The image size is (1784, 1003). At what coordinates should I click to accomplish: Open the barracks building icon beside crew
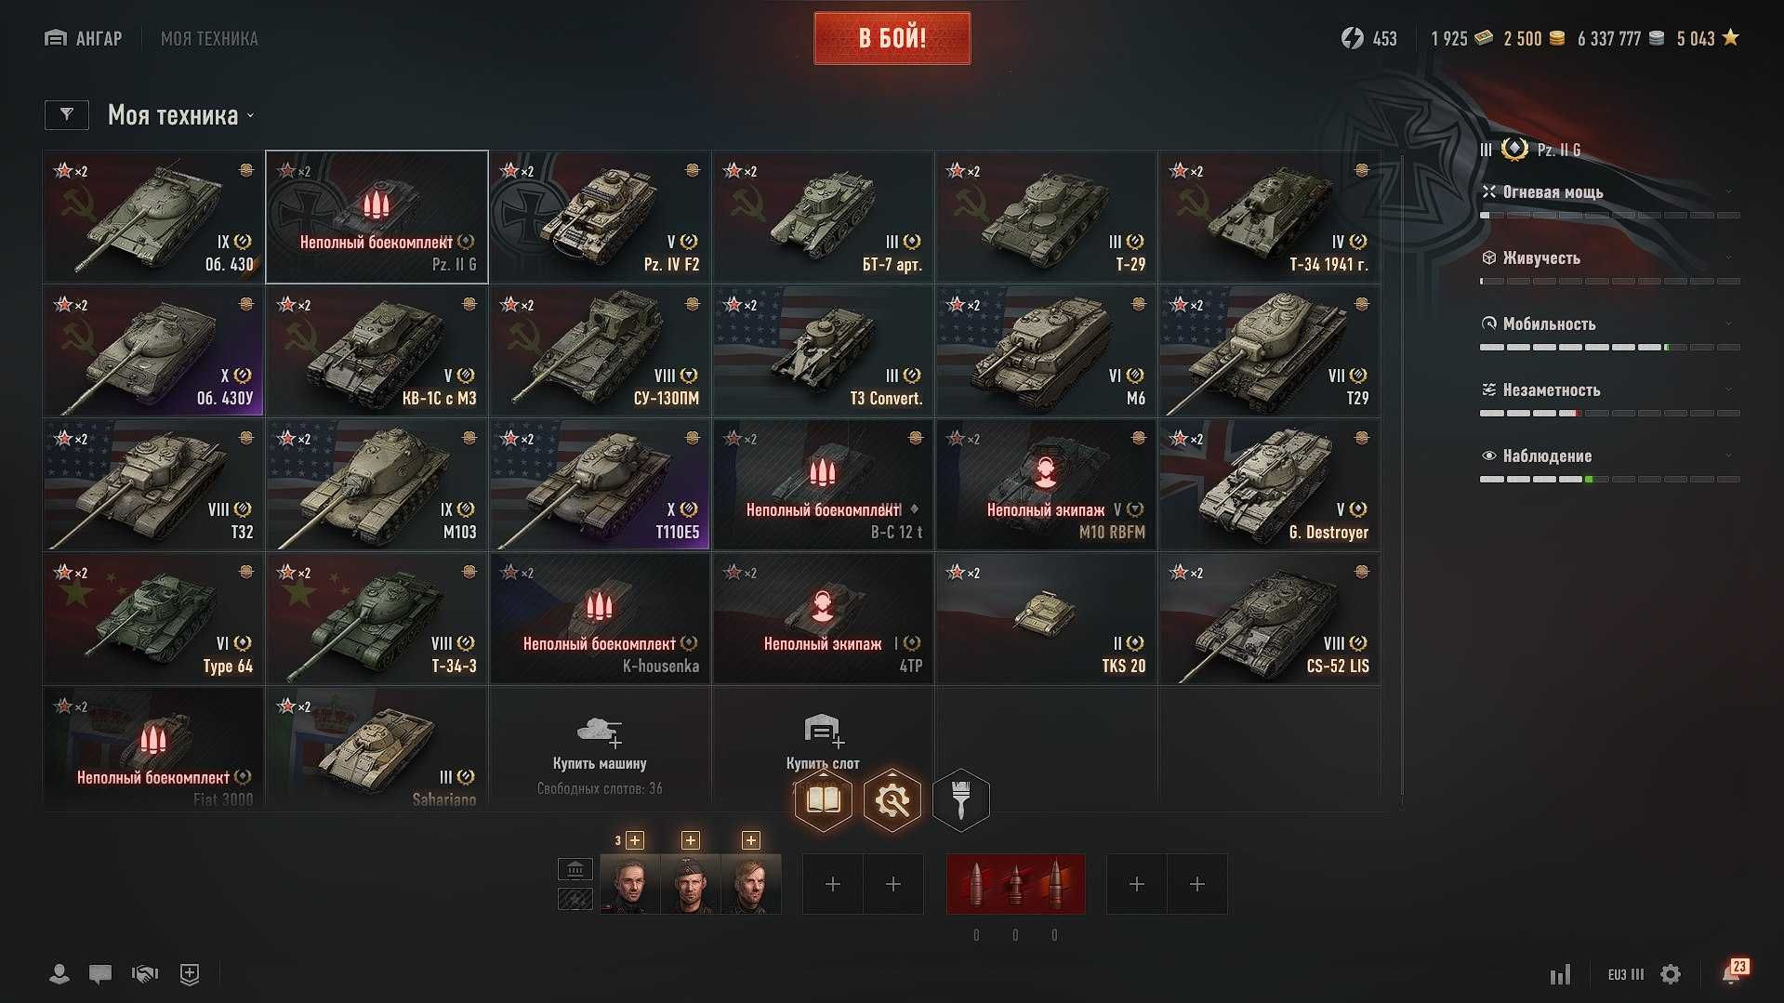[x=575, y=870]
